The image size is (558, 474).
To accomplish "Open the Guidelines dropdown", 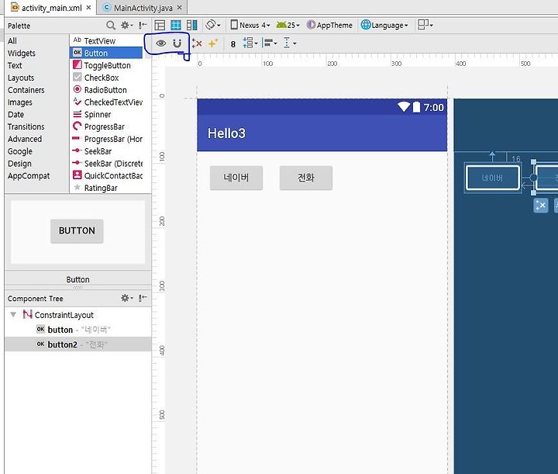I will pos(290,43).
